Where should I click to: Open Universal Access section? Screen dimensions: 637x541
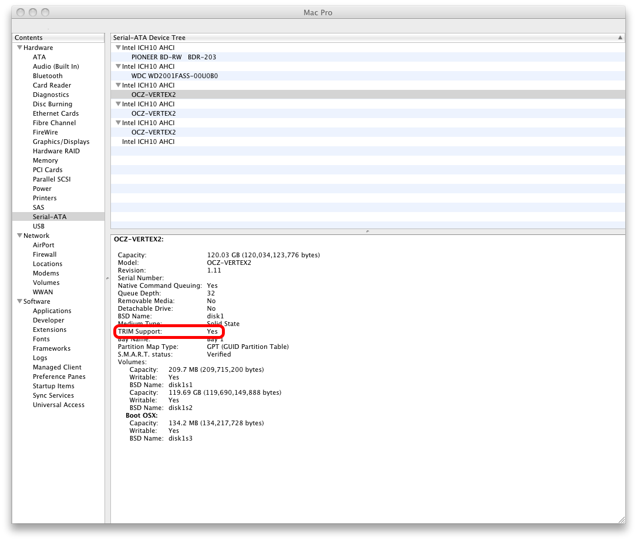59,405
